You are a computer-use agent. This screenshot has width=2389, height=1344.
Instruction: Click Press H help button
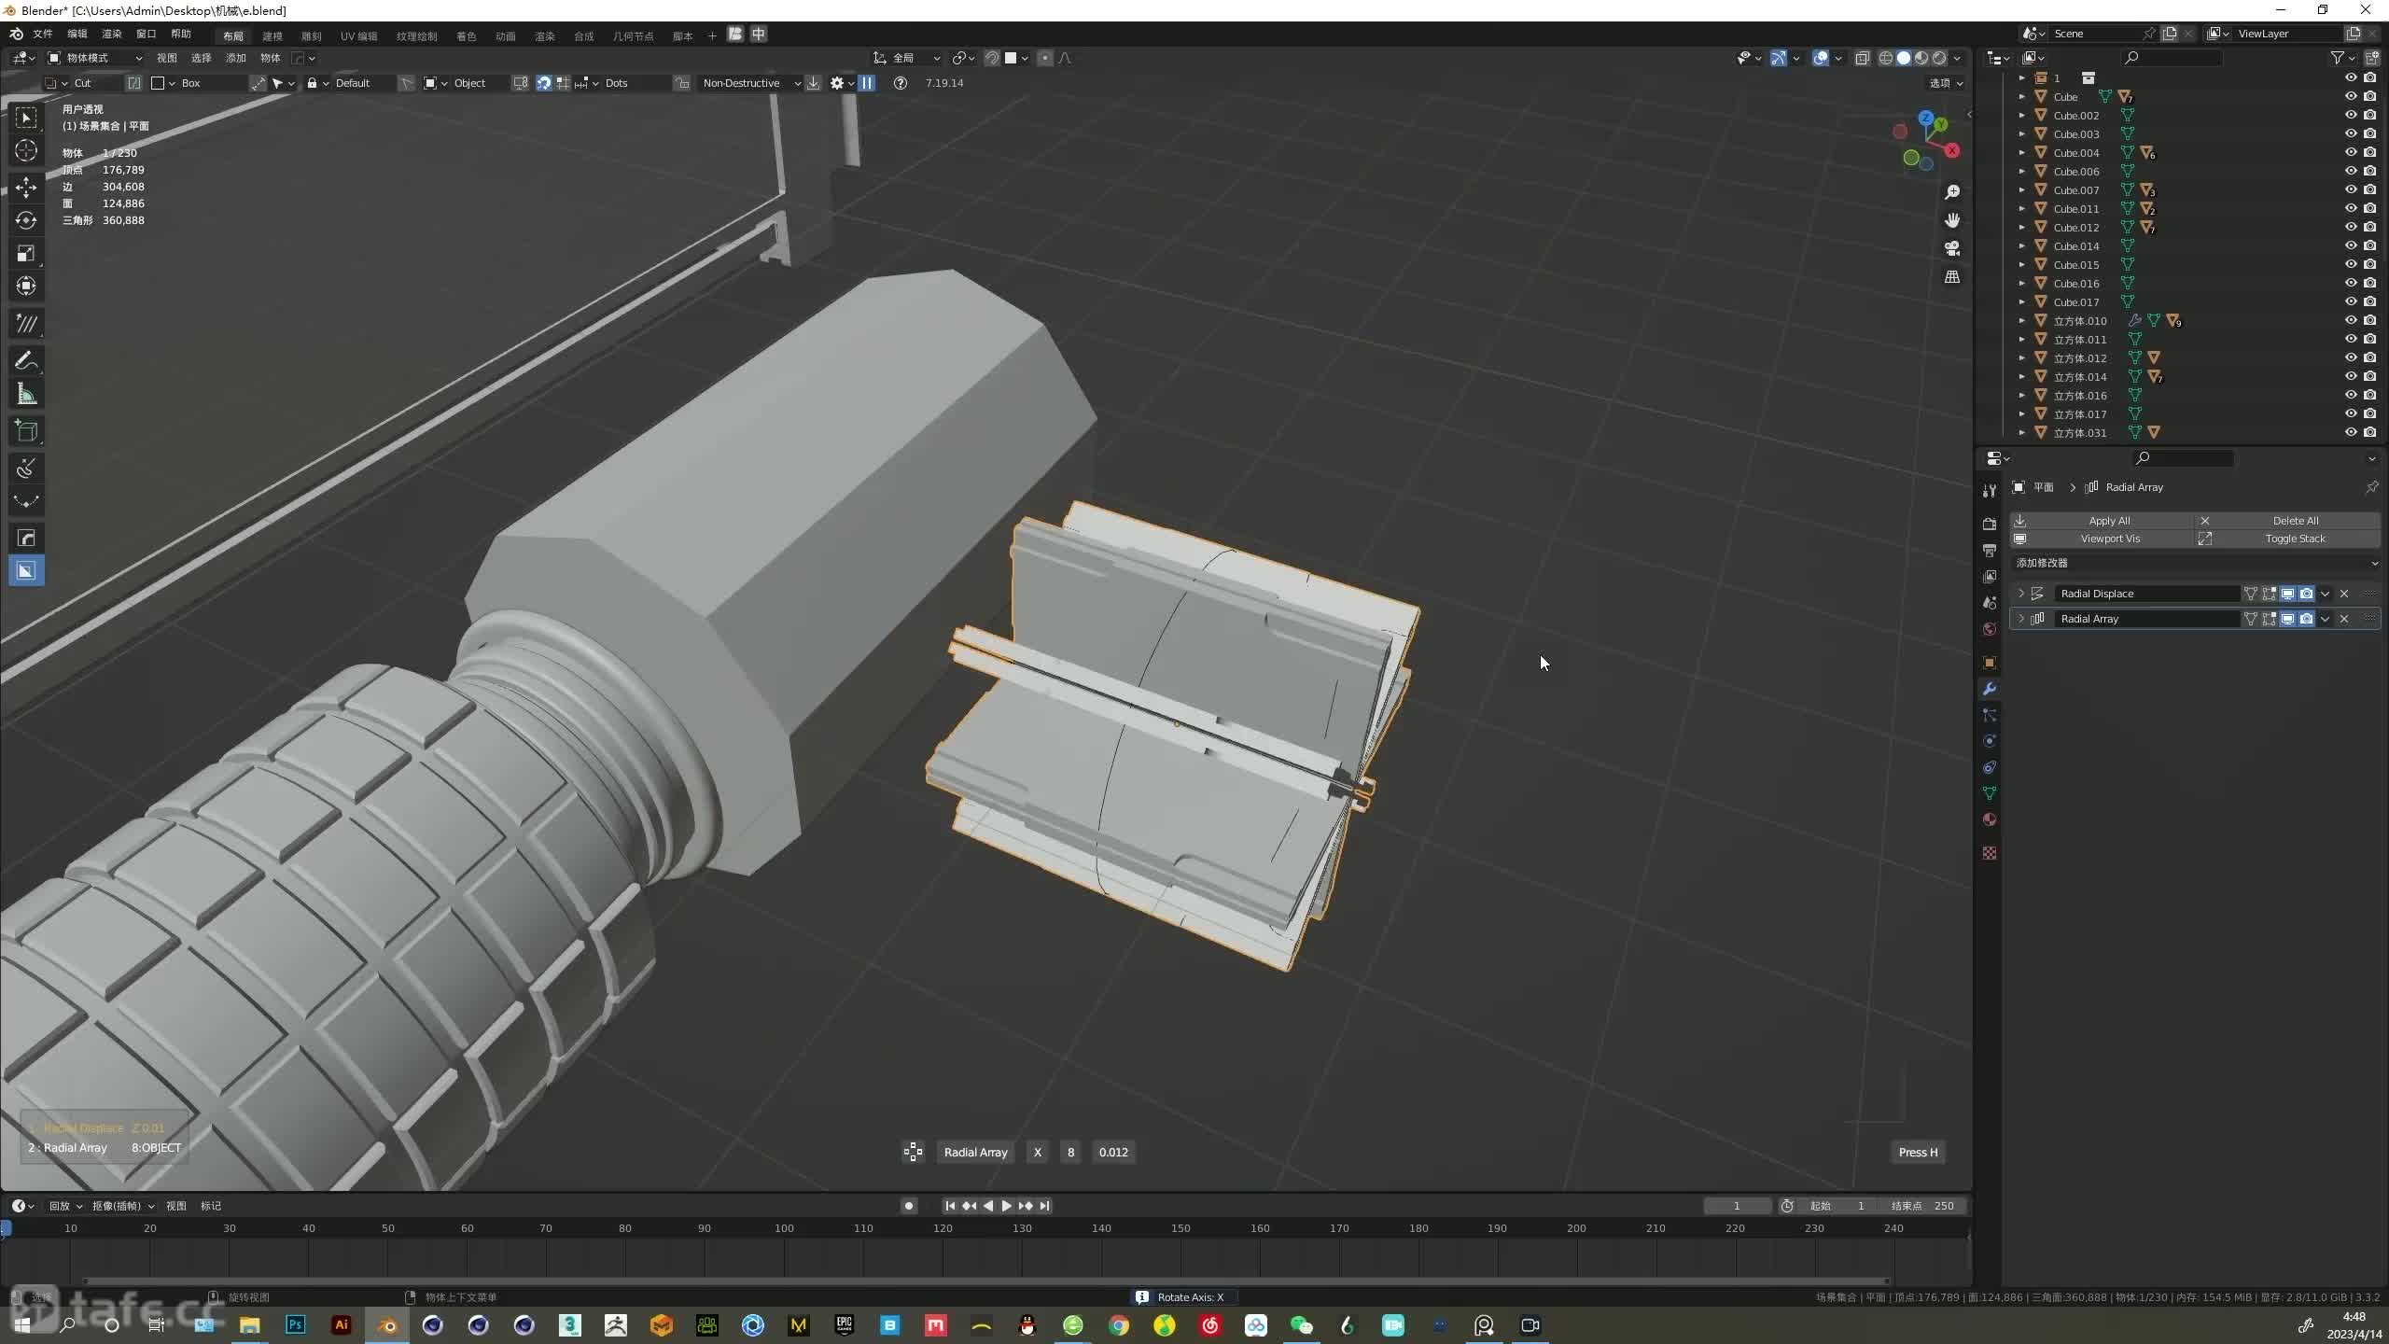pyautogui.click(x=1918, y=1152)
